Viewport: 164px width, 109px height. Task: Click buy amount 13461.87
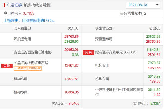pos(72,66)
